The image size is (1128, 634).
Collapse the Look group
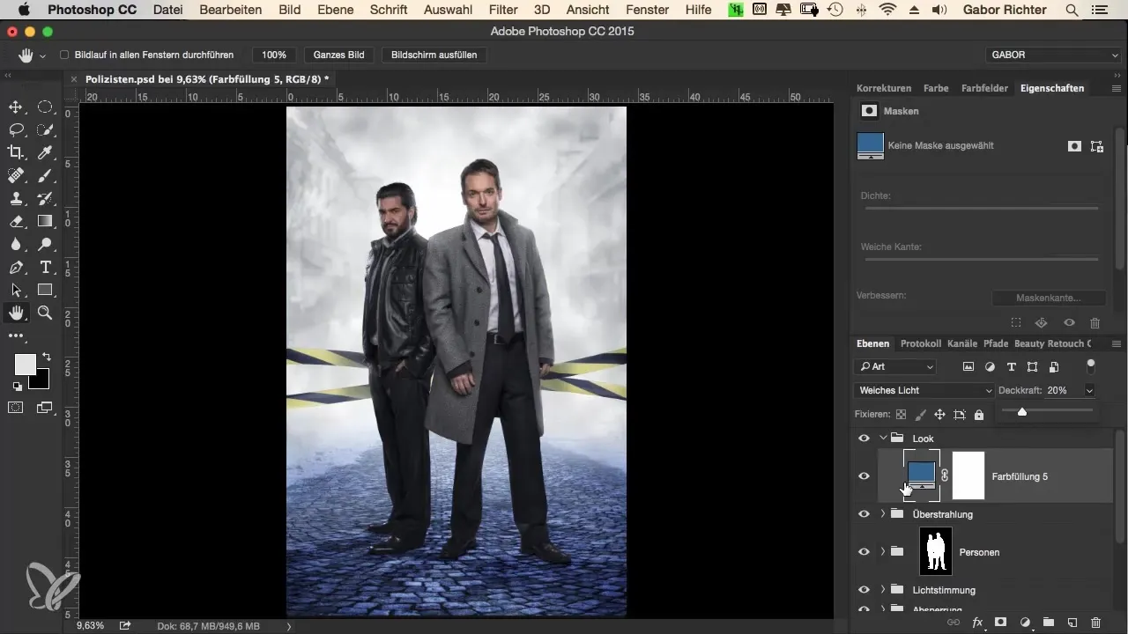pyautogui.click(x=883, y=439)
